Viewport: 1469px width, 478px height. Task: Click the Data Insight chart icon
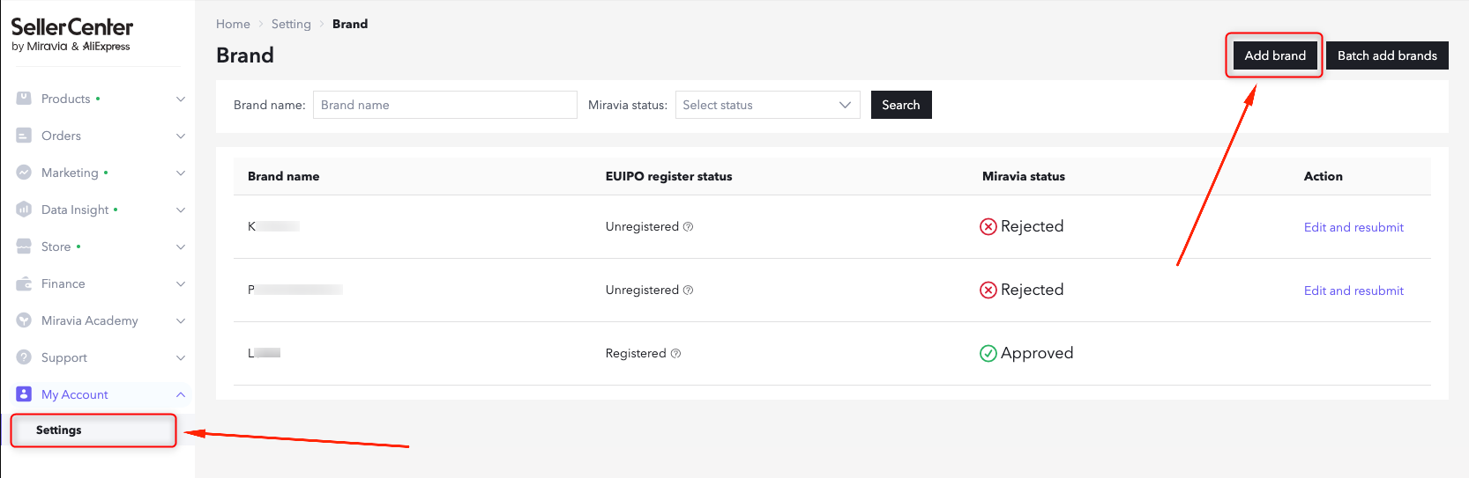[24, 210]
